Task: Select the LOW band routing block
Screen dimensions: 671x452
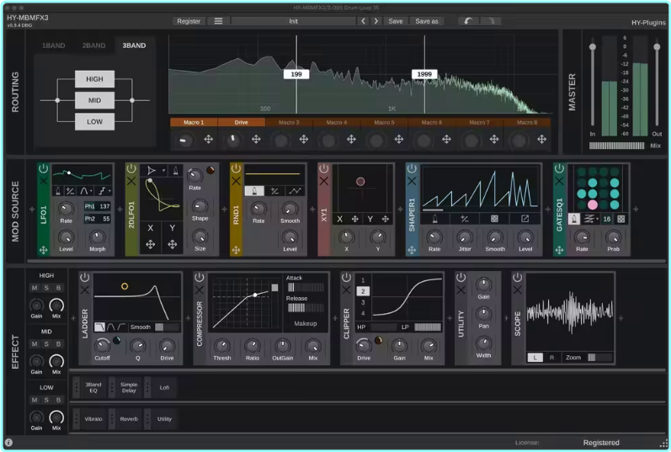Action: tap(94, 121)
